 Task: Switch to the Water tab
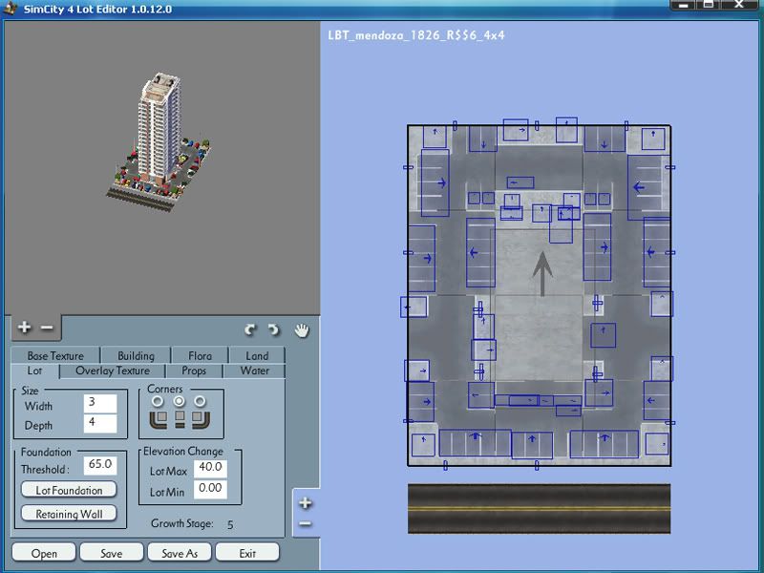[254, 371]
